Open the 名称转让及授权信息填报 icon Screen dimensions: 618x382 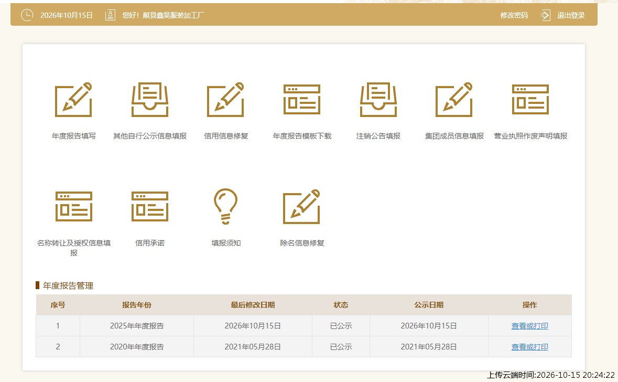[x=74, y=206]
